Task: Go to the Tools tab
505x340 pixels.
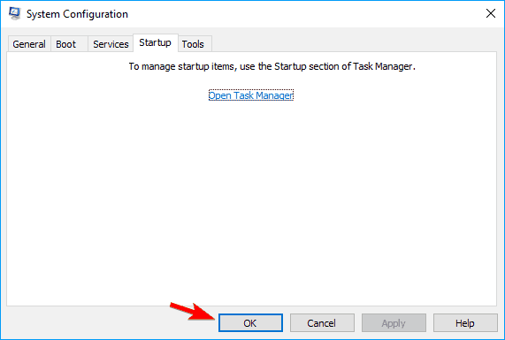Action: click(x=193, y=44)
